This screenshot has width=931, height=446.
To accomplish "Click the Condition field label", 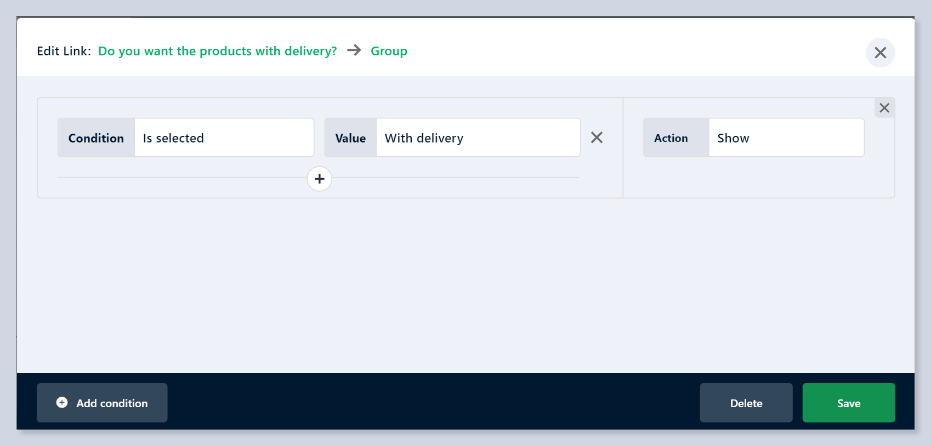I will (x=96, y=138).
